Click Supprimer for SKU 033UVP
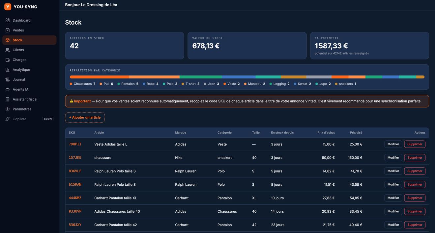The width and height of the screenshot is (435, 233). tap(415, 211)
